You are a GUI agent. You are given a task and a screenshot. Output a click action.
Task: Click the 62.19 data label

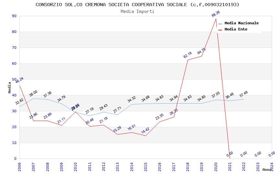(x=187, y=55)
